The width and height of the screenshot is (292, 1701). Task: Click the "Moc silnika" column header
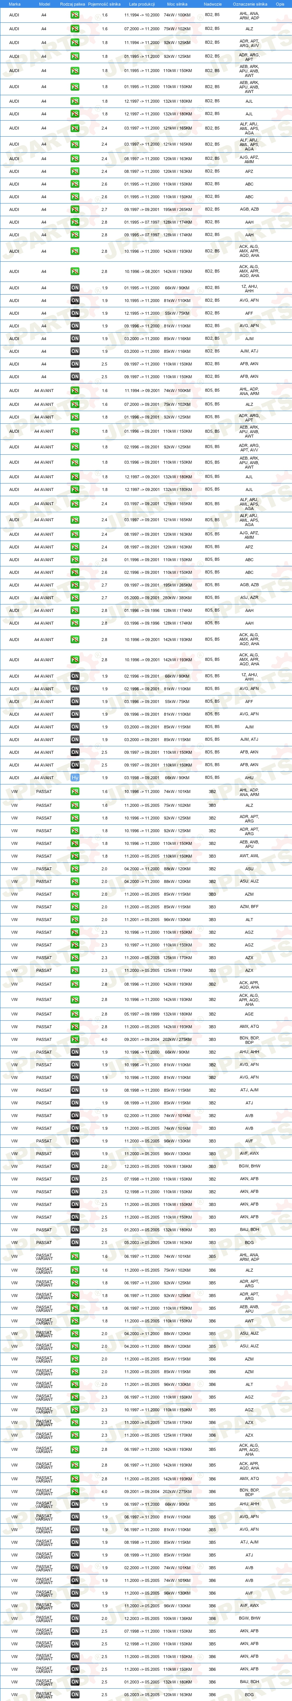pos(177,4)
